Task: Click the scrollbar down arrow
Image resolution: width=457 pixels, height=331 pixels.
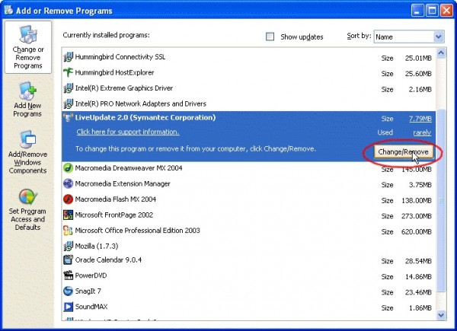Action: 441,315
